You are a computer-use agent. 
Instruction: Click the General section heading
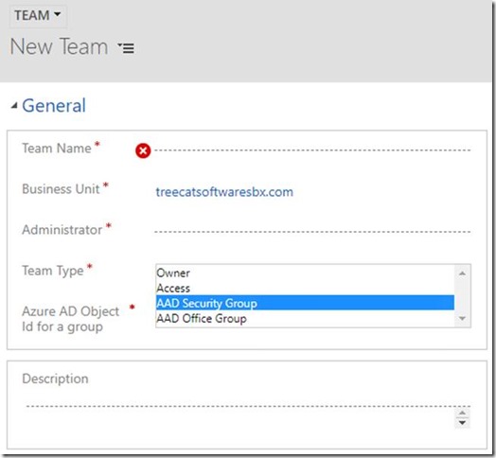[x=54, y=105]
